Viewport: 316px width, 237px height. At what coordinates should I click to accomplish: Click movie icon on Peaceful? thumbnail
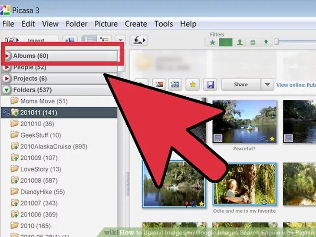click(218, 138)
